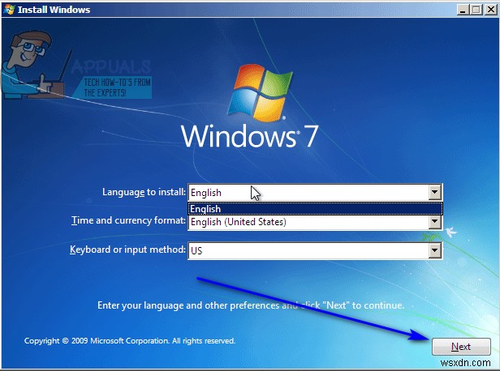Click the Next button
500x371 pixels.
[x=461, y=347]
